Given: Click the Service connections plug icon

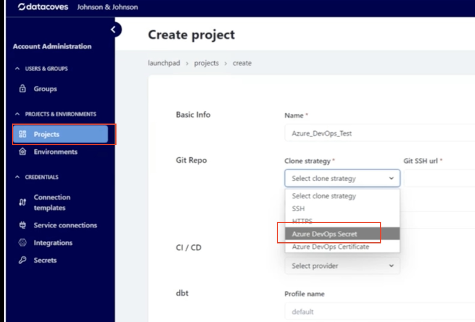Looking at the screenshot, I should point(23,225).
